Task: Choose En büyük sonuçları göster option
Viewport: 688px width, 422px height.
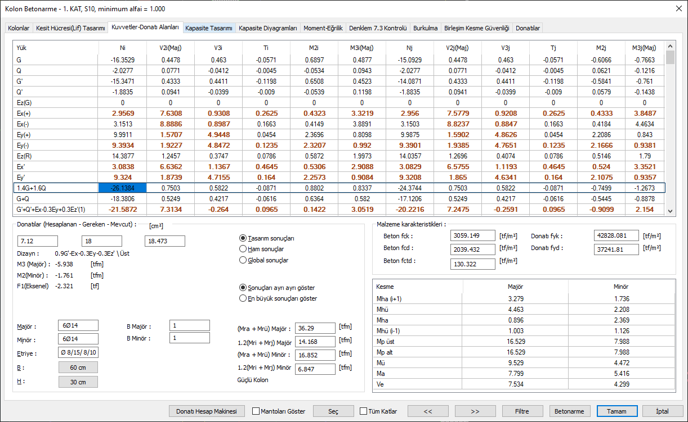Action: point(243,298)
